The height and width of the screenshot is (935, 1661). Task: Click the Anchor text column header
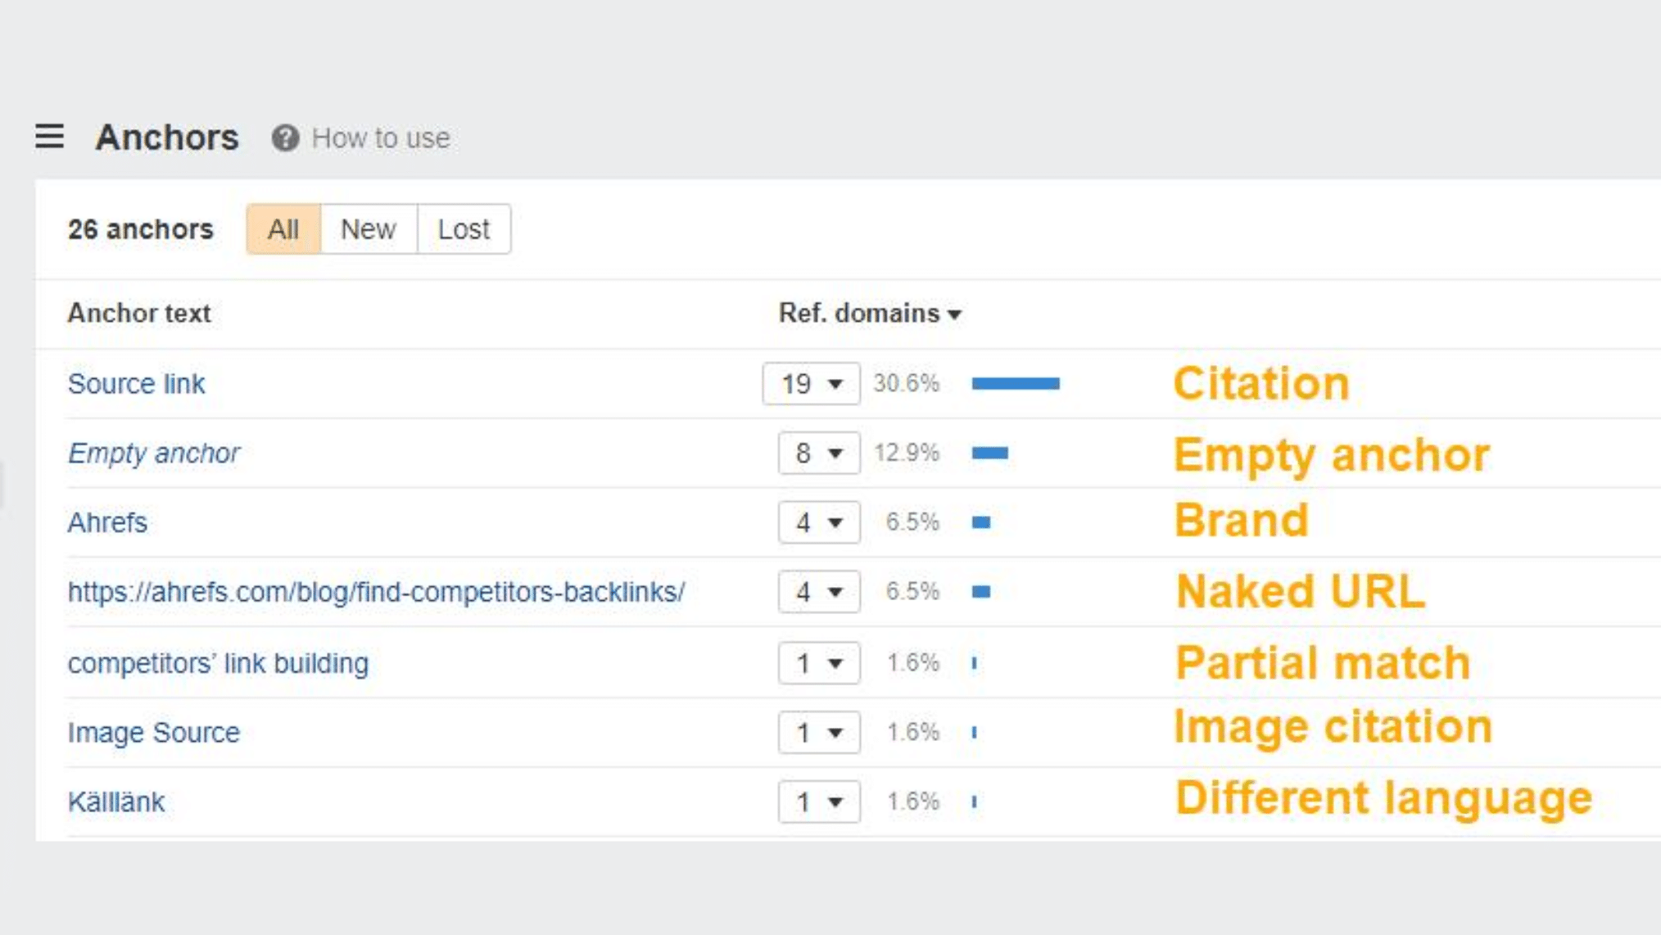tap(139, 313)
